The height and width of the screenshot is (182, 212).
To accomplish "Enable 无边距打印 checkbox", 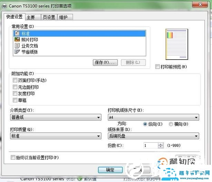I will click(x=15, y=87).
